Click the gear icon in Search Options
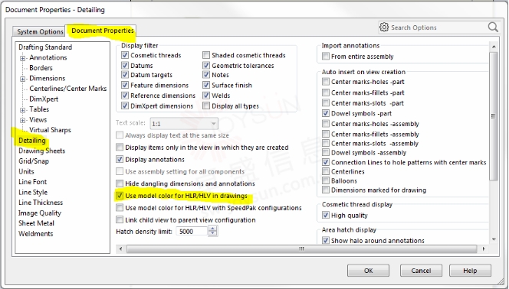The image size is (509, 289). (384, 28)
